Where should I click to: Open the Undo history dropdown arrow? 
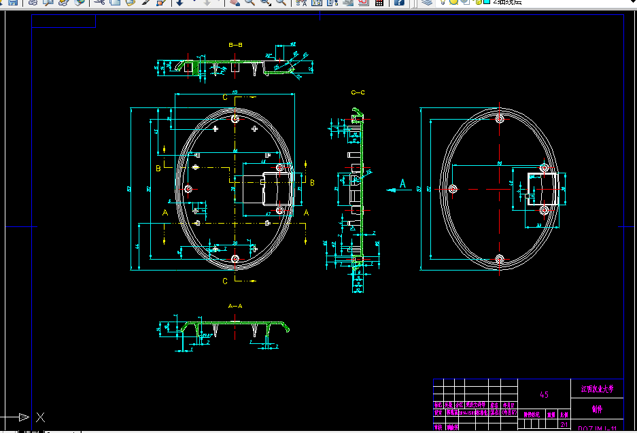click(193, 2)
